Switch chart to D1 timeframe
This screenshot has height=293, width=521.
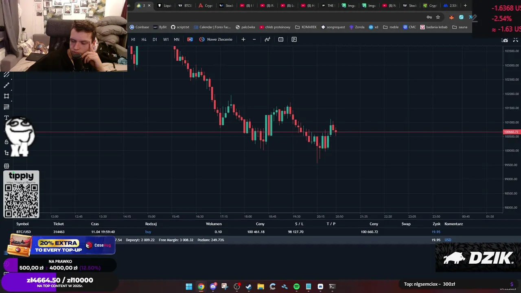click(155, 39)
